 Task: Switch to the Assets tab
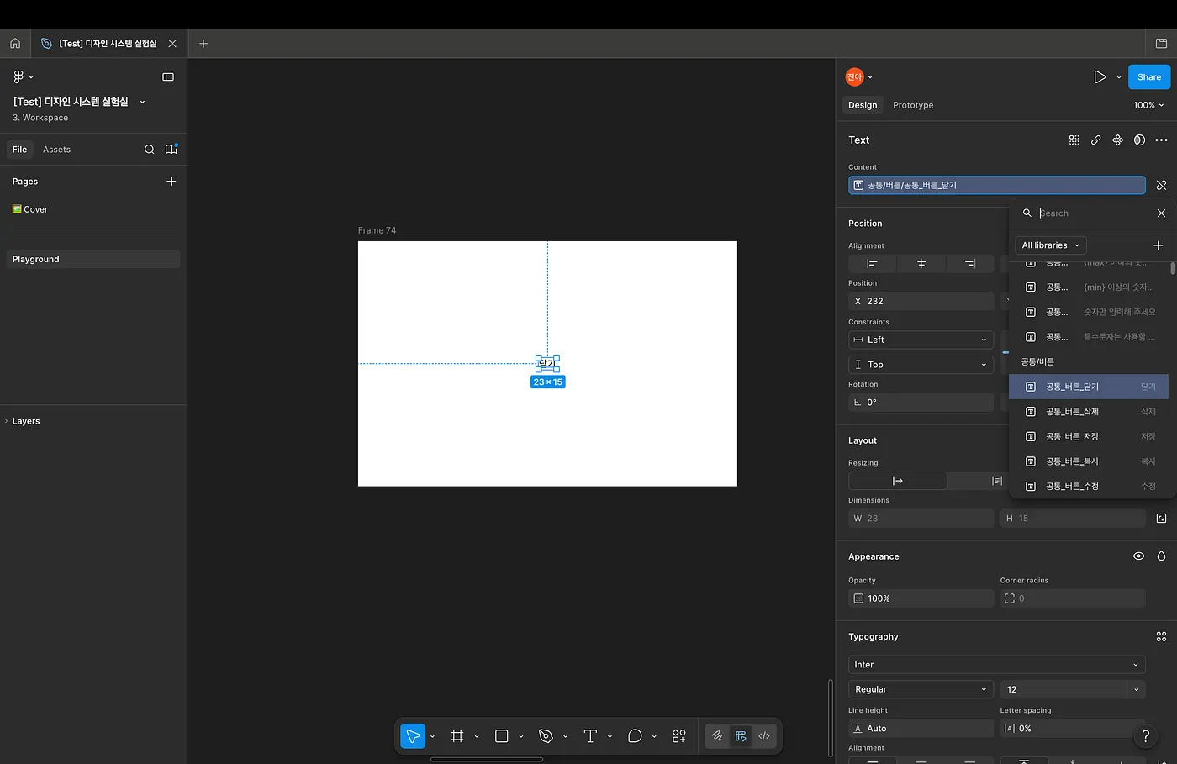click(x=56, y=150)
